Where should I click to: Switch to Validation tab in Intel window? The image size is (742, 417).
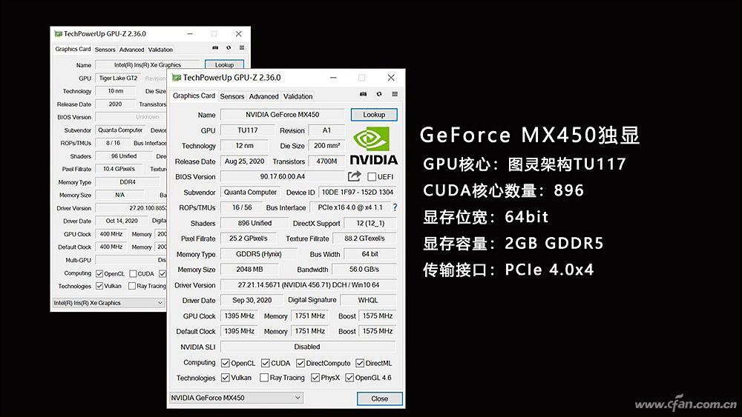click(x=160, y=50)
